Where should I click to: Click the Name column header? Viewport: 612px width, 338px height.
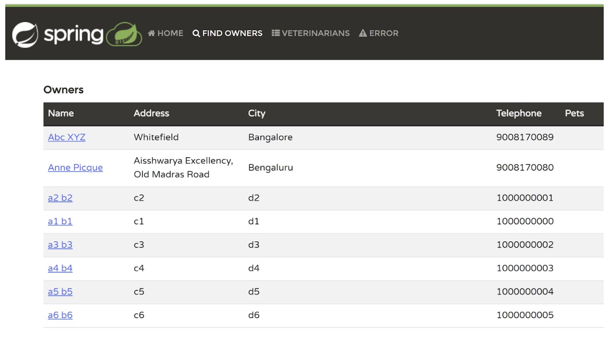61,113
